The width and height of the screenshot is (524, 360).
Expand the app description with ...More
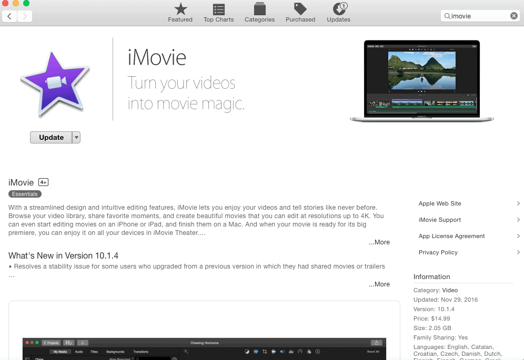[379, 242]
